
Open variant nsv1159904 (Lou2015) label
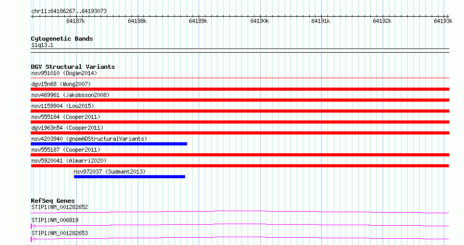(63, 106)
